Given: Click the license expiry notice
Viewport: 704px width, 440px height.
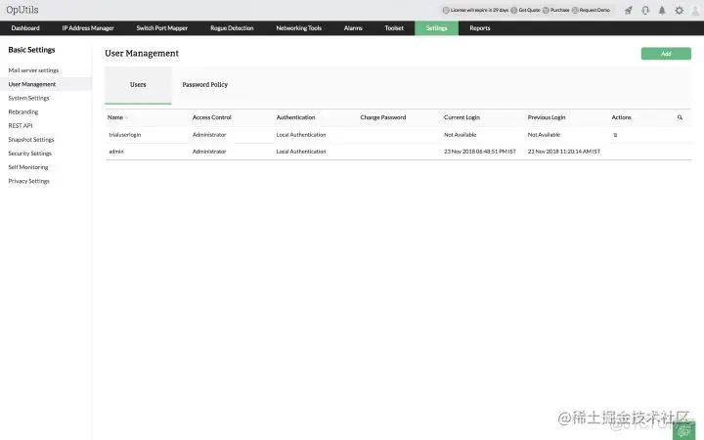Looking at the screenshot, I should (x=475, y=10).
